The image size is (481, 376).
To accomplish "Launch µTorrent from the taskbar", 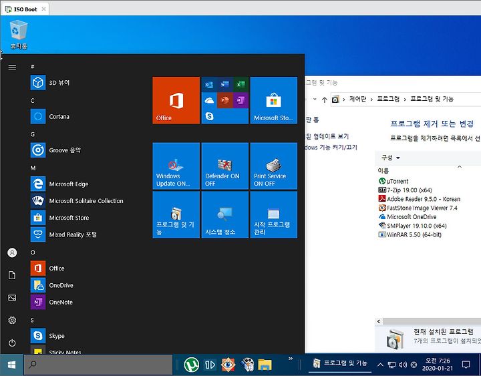I will click(x=192, y=365).
